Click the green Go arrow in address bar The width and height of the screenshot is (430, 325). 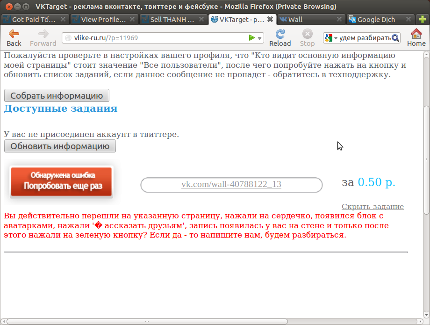coord(251,38)
